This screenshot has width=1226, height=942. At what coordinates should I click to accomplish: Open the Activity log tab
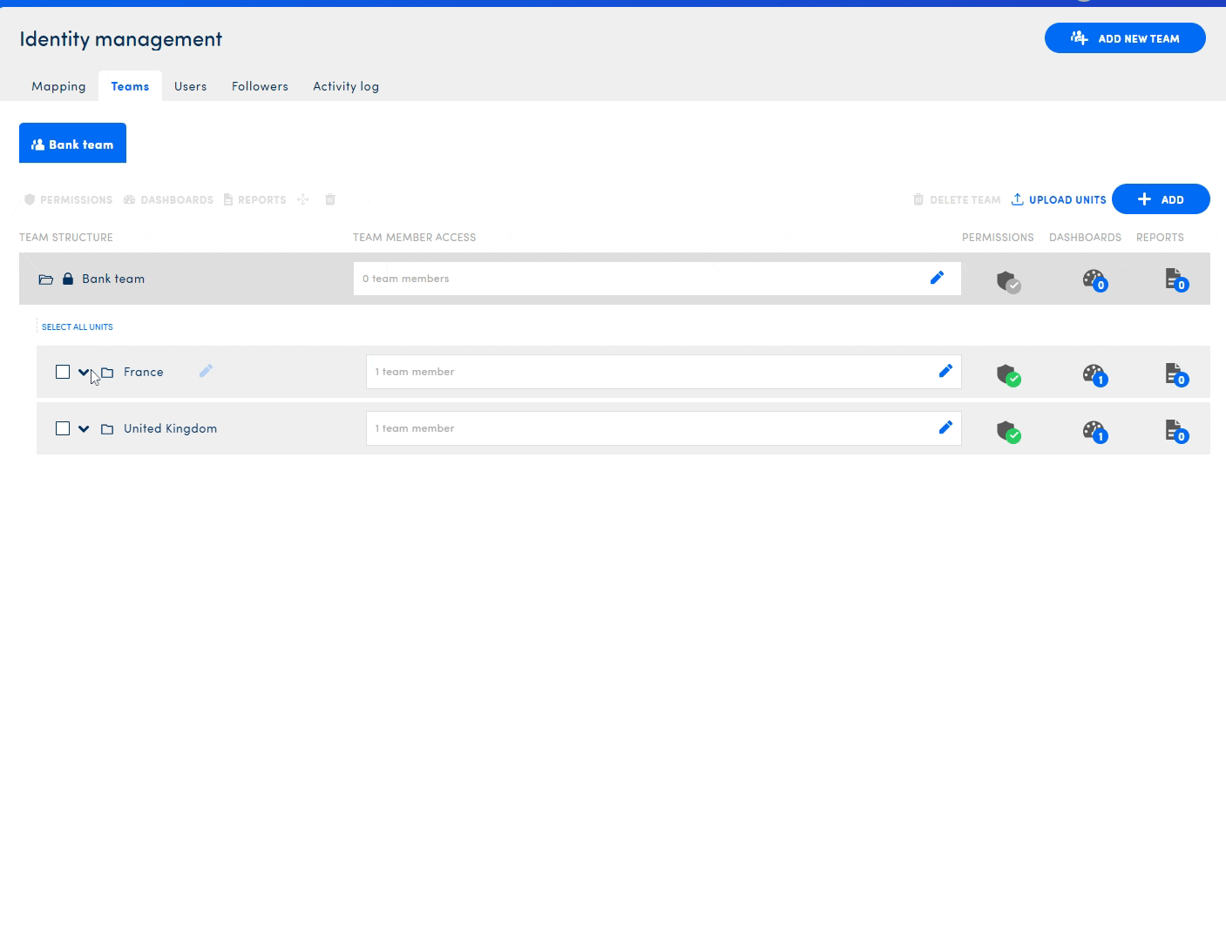coord(346,86)
